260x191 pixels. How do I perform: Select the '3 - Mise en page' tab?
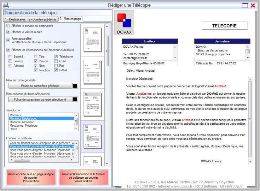pos(70,19)
